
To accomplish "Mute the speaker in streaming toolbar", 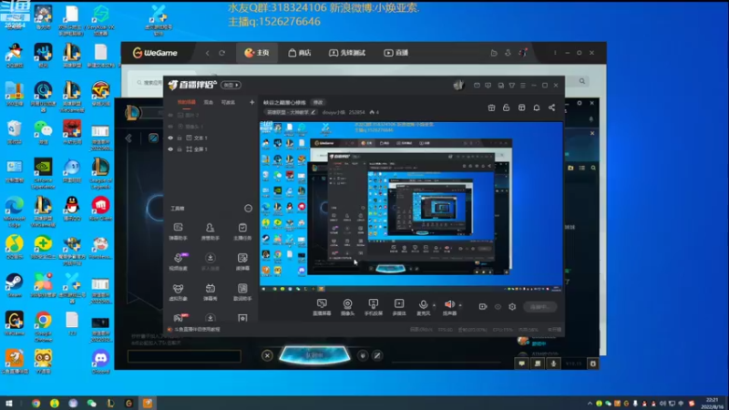I will click(x=449, y=307).
